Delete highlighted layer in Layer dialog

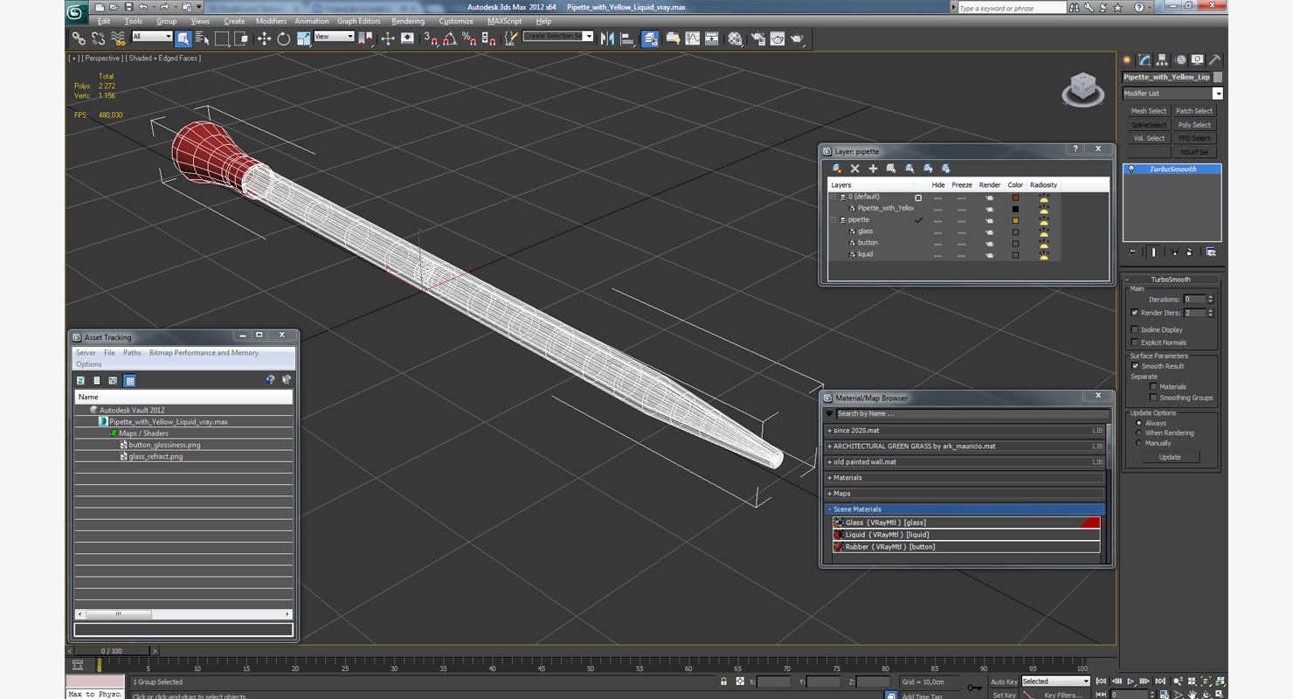click(x=854, y=169)
